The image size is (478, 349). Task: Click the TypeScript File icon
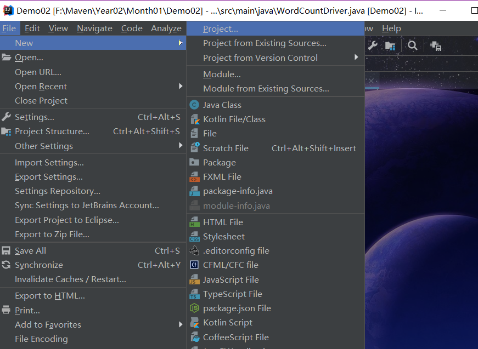[x=194, y=294]
